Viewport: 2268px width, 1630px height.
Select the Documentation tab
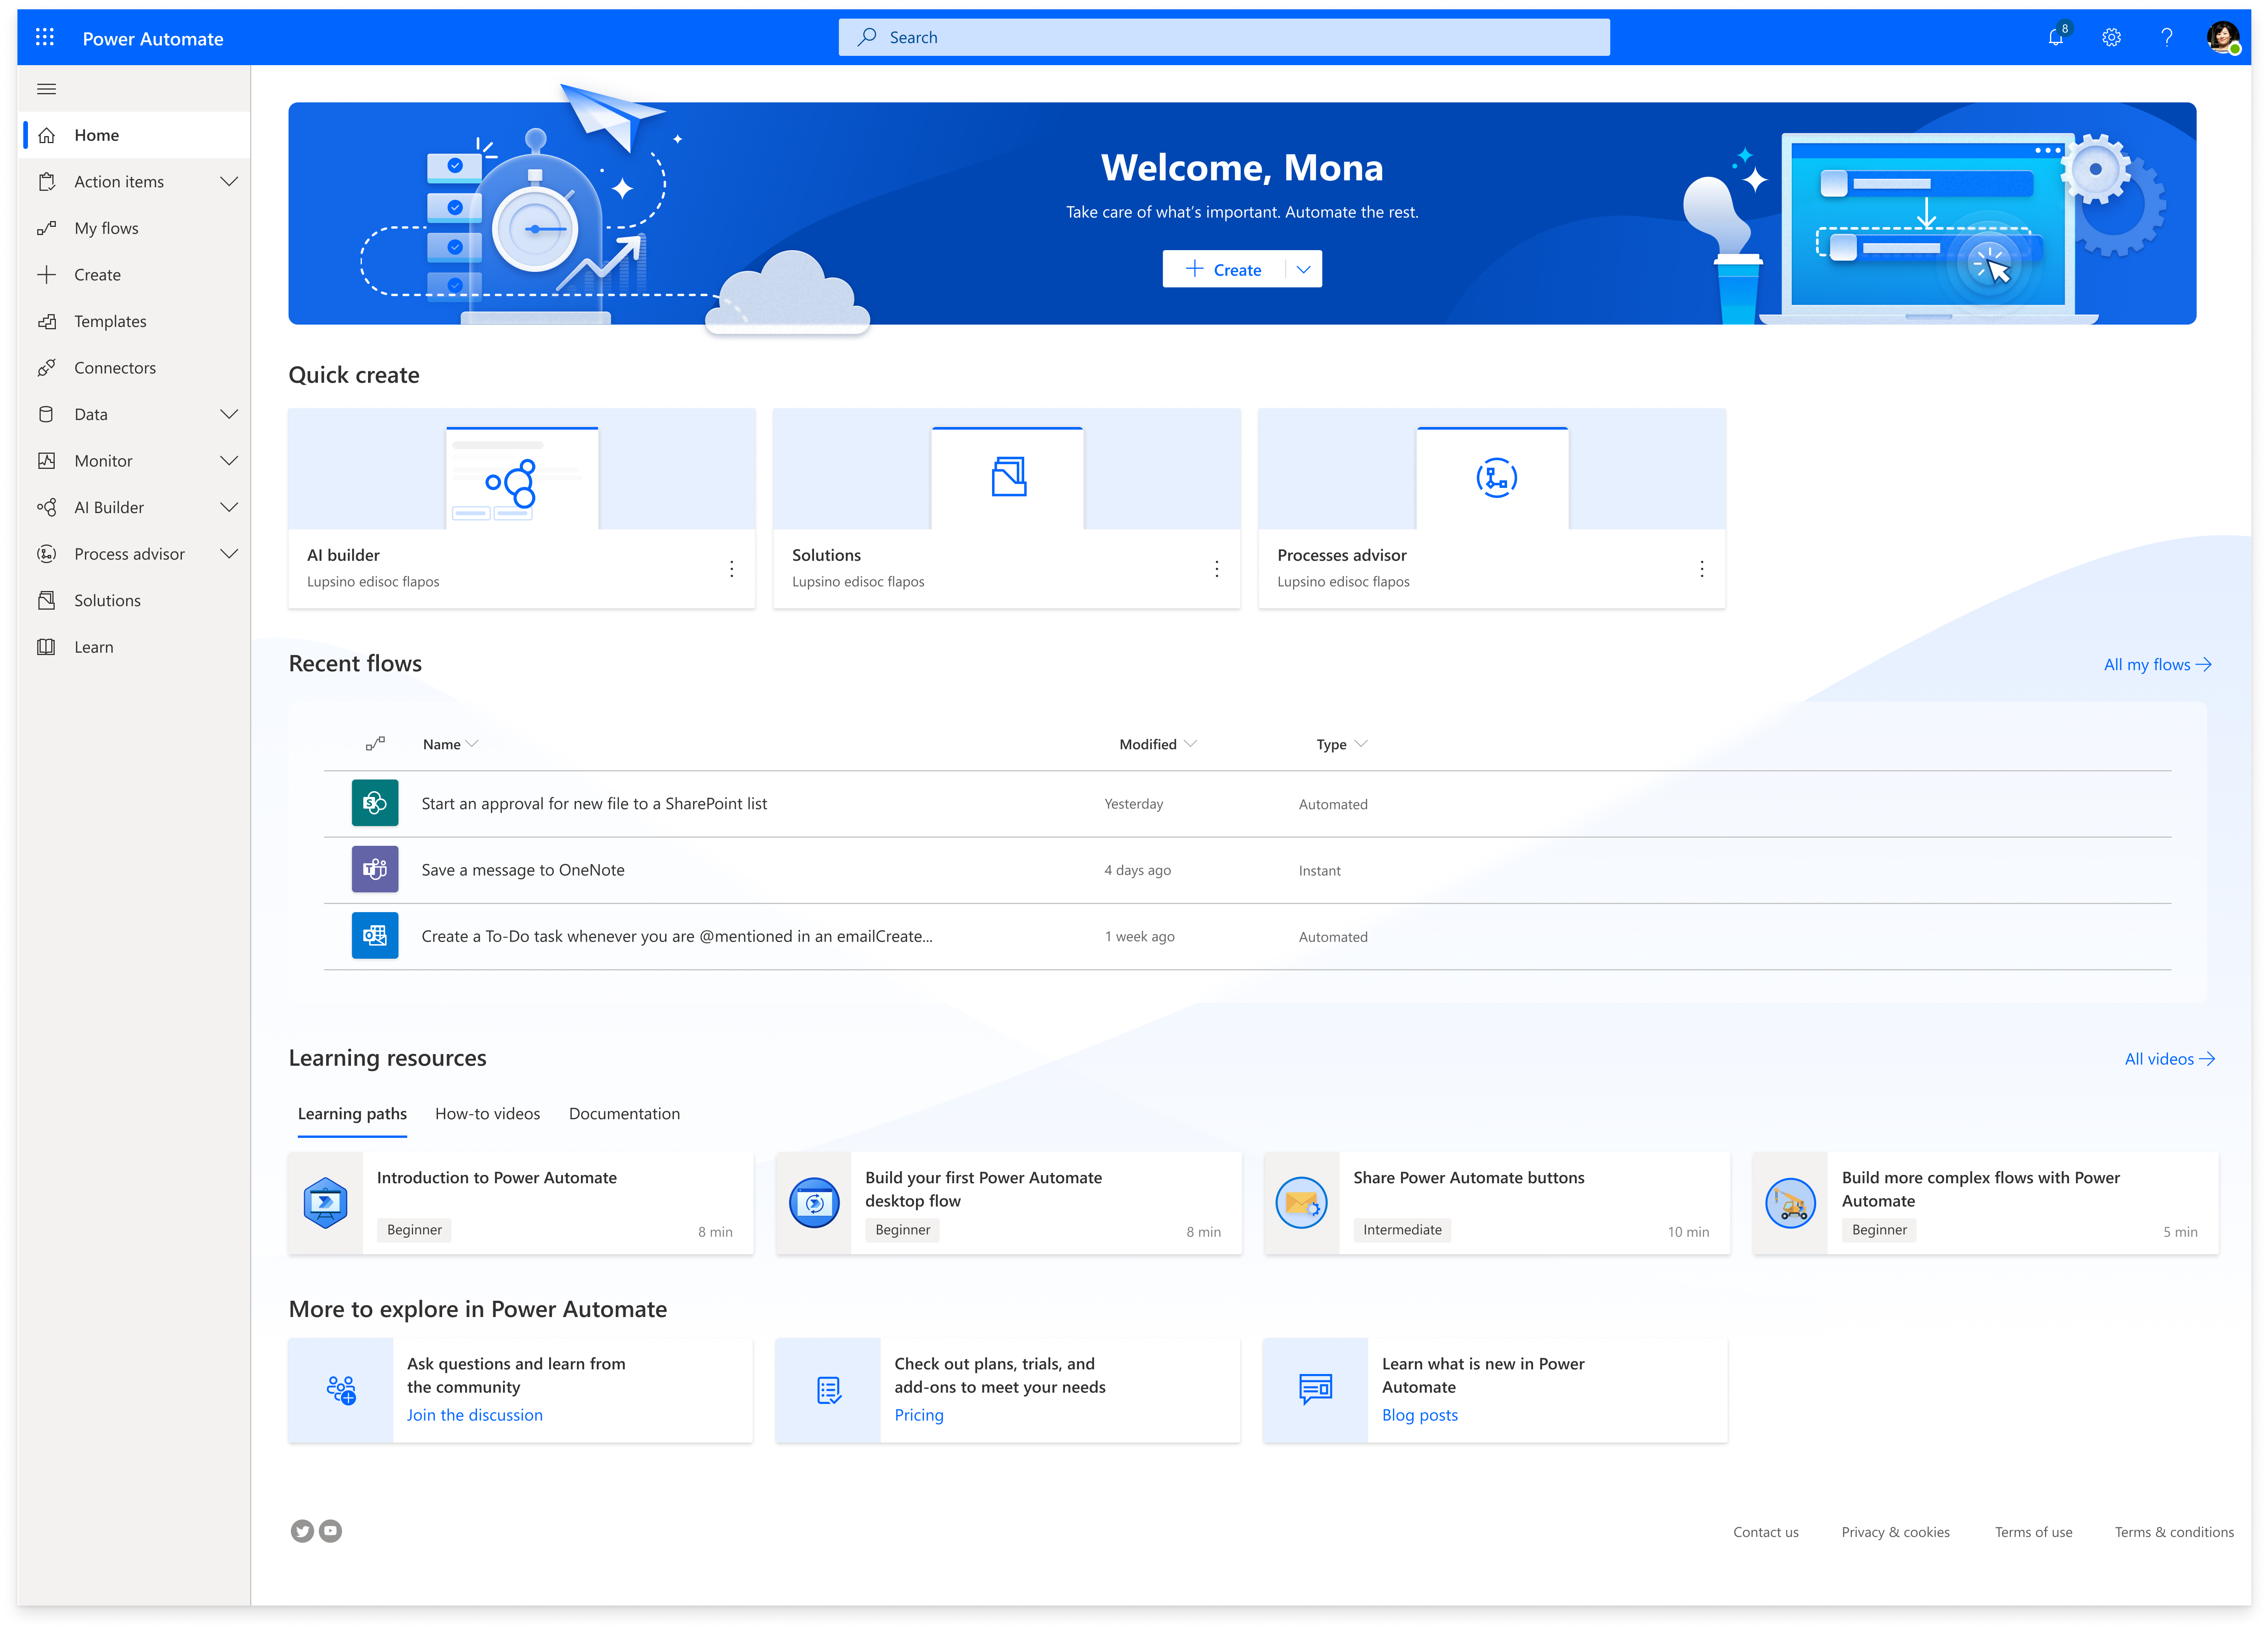coord(624,1114)
